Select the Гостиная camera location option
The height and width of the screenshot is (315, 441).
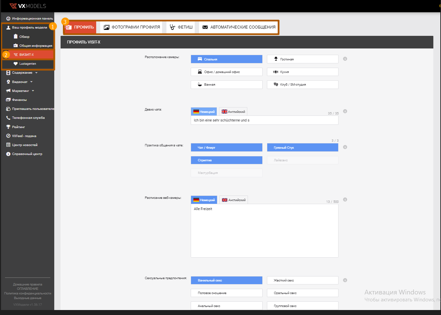point(302,59)
